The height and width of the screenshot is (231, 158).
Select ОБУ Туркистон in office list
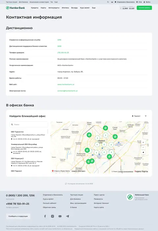[x=17, y=132]
